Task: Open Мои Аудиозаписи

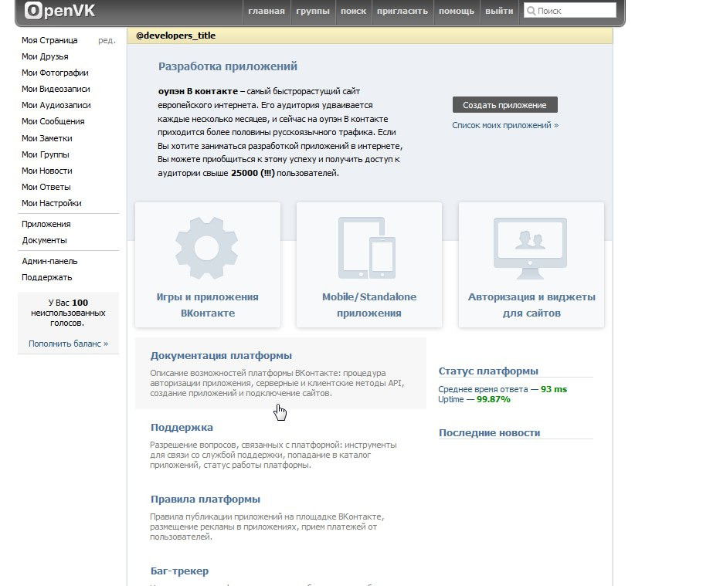Action: (56, 105)
